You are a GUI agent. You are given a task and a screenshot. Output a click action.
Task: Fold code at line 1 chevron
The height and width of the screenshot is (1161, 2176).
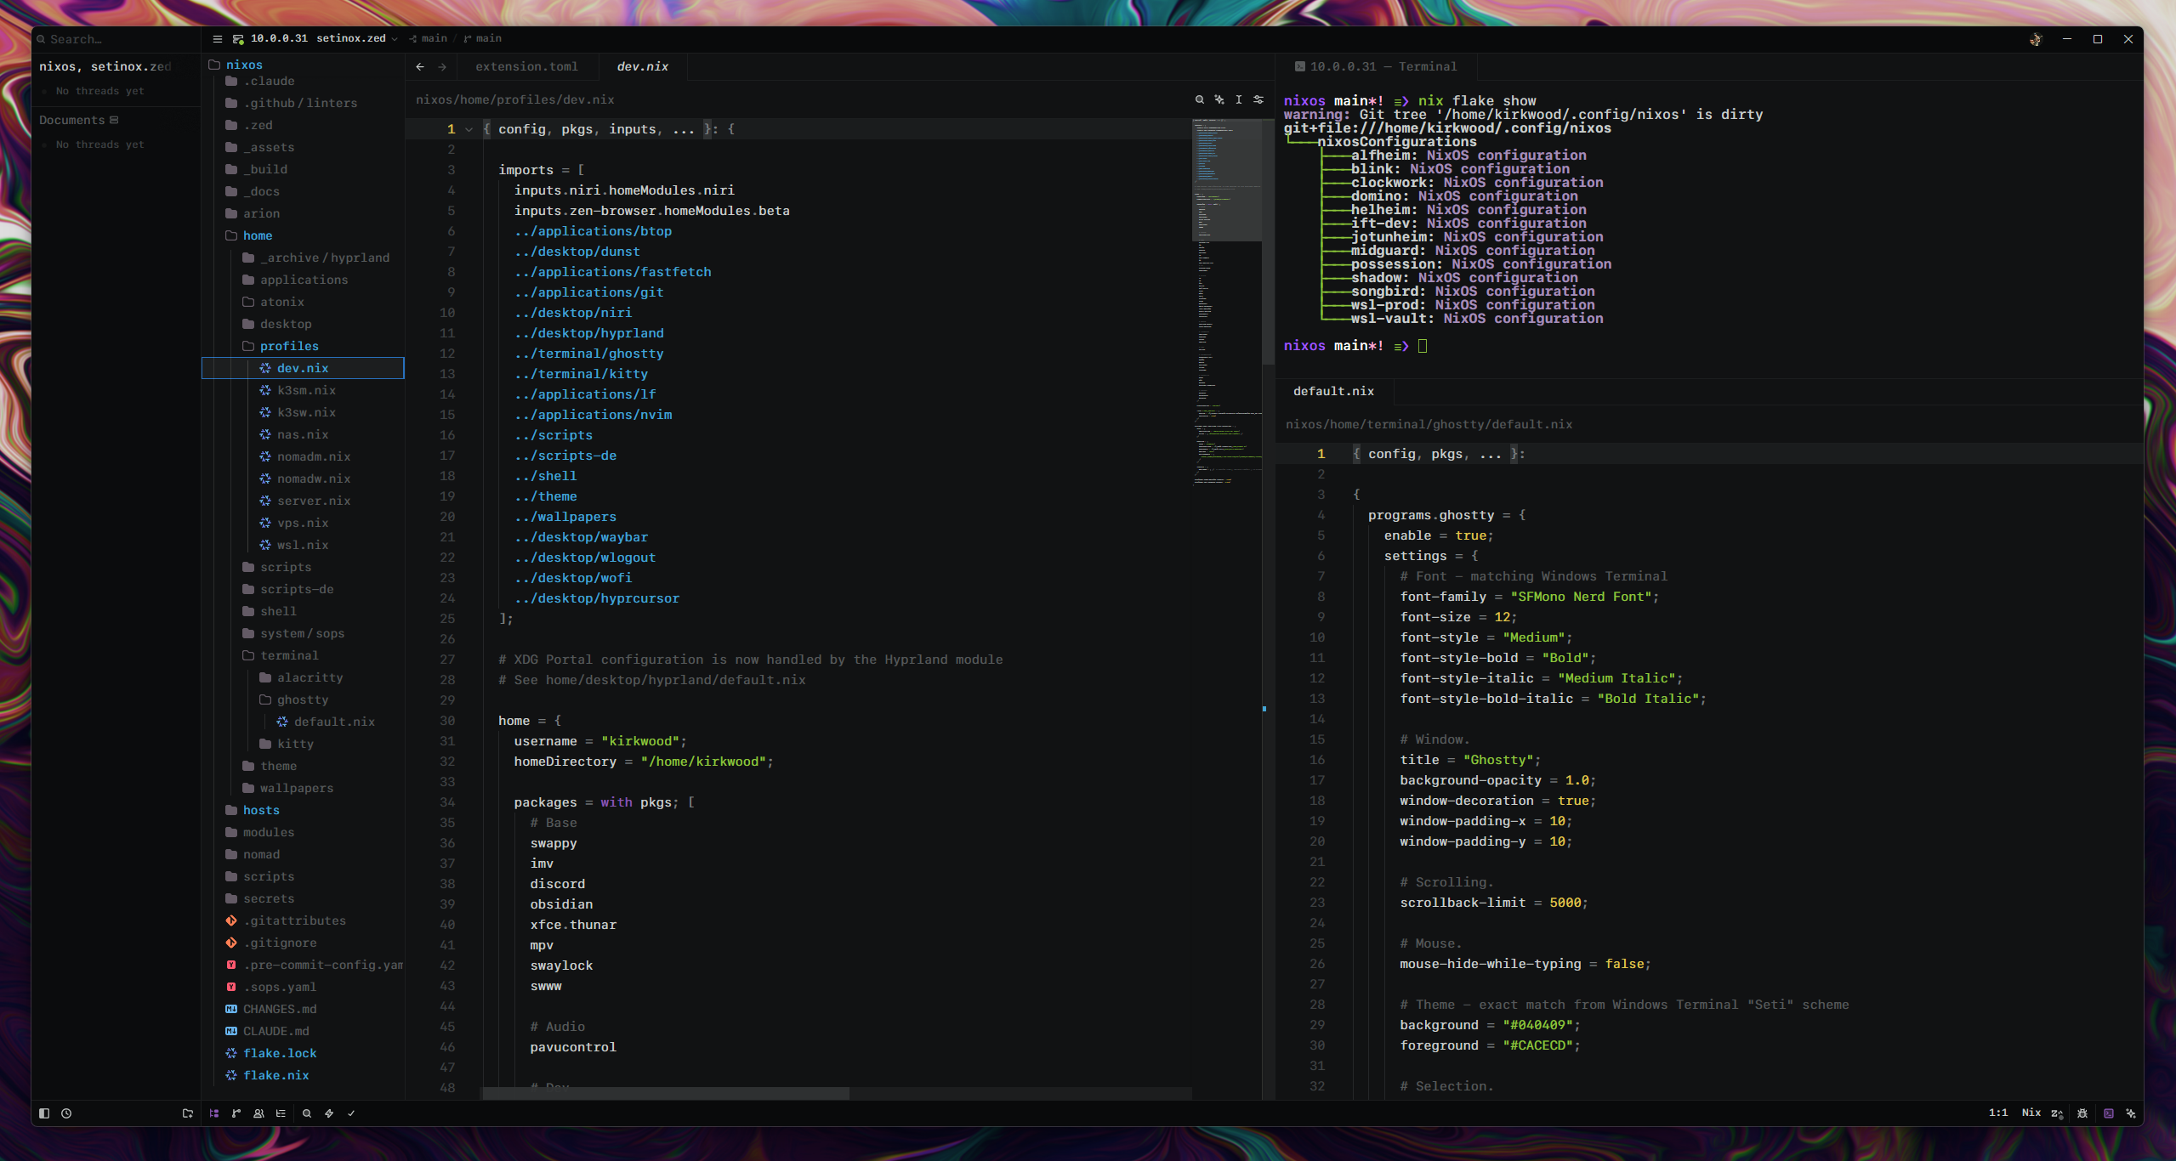click(x=469, y=129)
